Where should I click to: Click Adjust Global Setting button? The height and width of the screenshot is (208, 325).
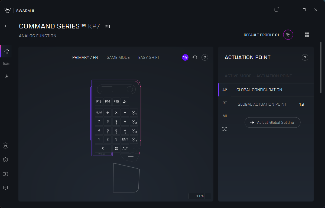pyautogui.click(x=272, y=122)
